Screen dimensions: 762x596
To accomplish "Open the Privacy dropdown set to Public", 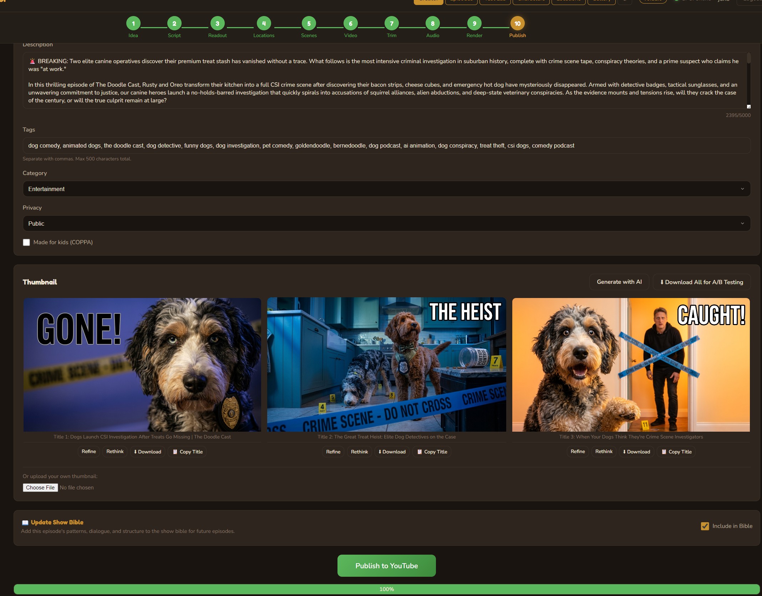I will [386, 223].
